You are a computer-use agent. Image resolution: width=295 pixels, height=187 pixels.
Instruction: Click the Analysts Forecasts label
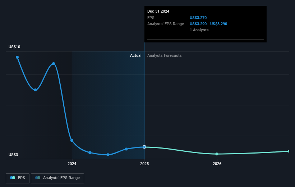[165, 55]
